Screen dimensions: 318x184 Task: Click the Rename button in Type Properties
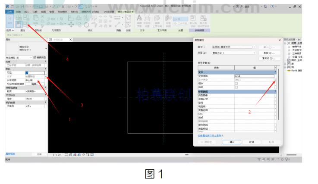point(270,58)
